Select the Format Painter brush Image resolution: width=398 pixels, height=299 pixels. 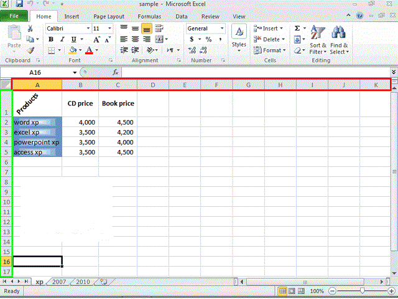click(30, 50)
